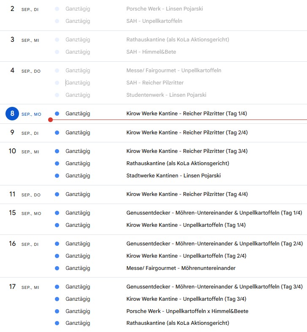307x332 pixels.
Task: Click blue dot beside Stadtwerke Kantinen event
Action: 57,176
